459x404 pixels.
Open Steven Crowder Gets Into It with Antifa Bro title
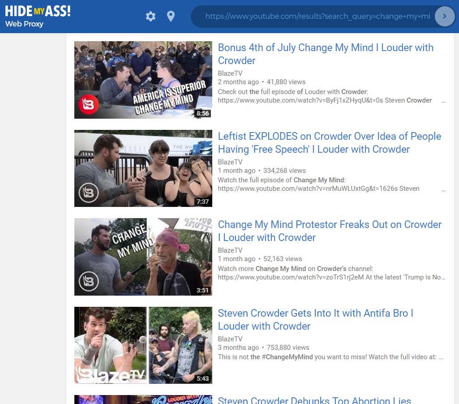click(316, 319)
